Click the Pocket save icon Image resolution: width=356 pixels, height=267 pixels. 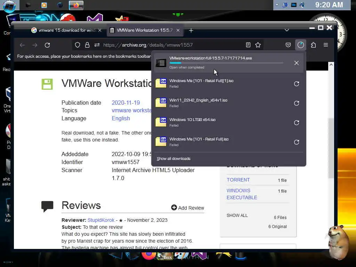[288, 45]
